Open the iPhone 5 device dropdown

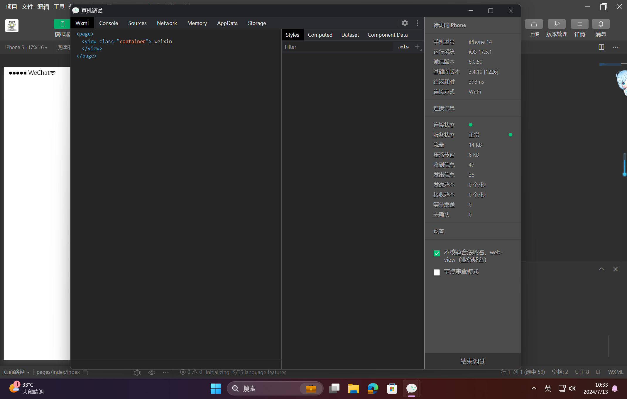click(x=26, y=47)
